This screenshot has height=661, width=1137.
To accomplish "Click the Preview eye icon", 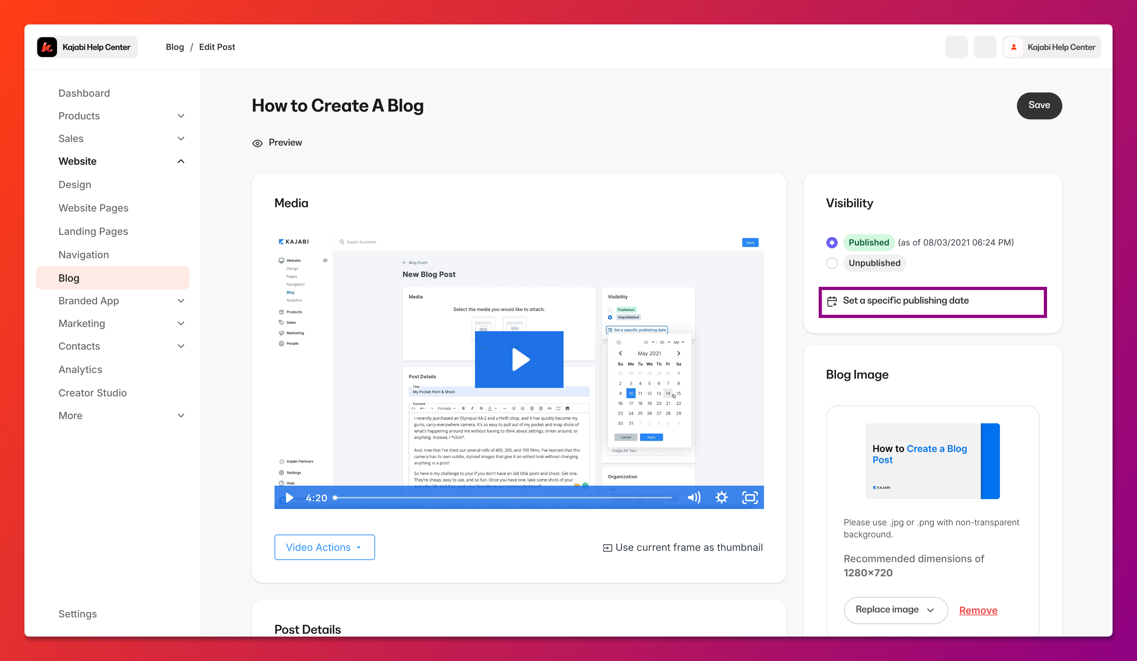I will click(257, 143).
